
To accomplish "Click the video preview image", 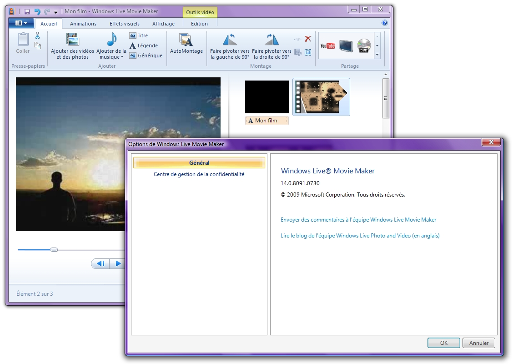I will [118, 154].
